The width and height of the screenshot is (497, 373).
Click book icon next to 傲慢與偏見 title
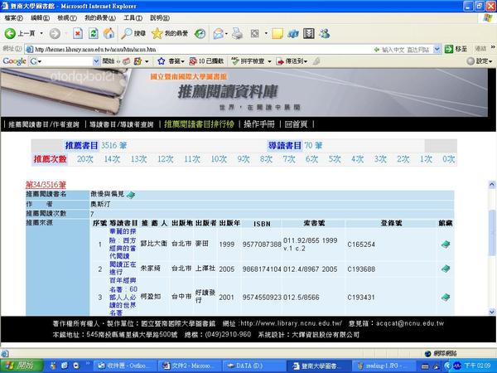[131, 195]
